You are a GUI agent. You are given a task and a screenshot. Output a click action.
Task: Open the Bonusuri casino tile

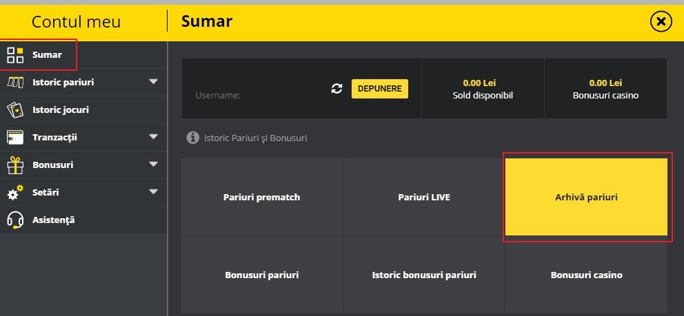pos(586,275)
